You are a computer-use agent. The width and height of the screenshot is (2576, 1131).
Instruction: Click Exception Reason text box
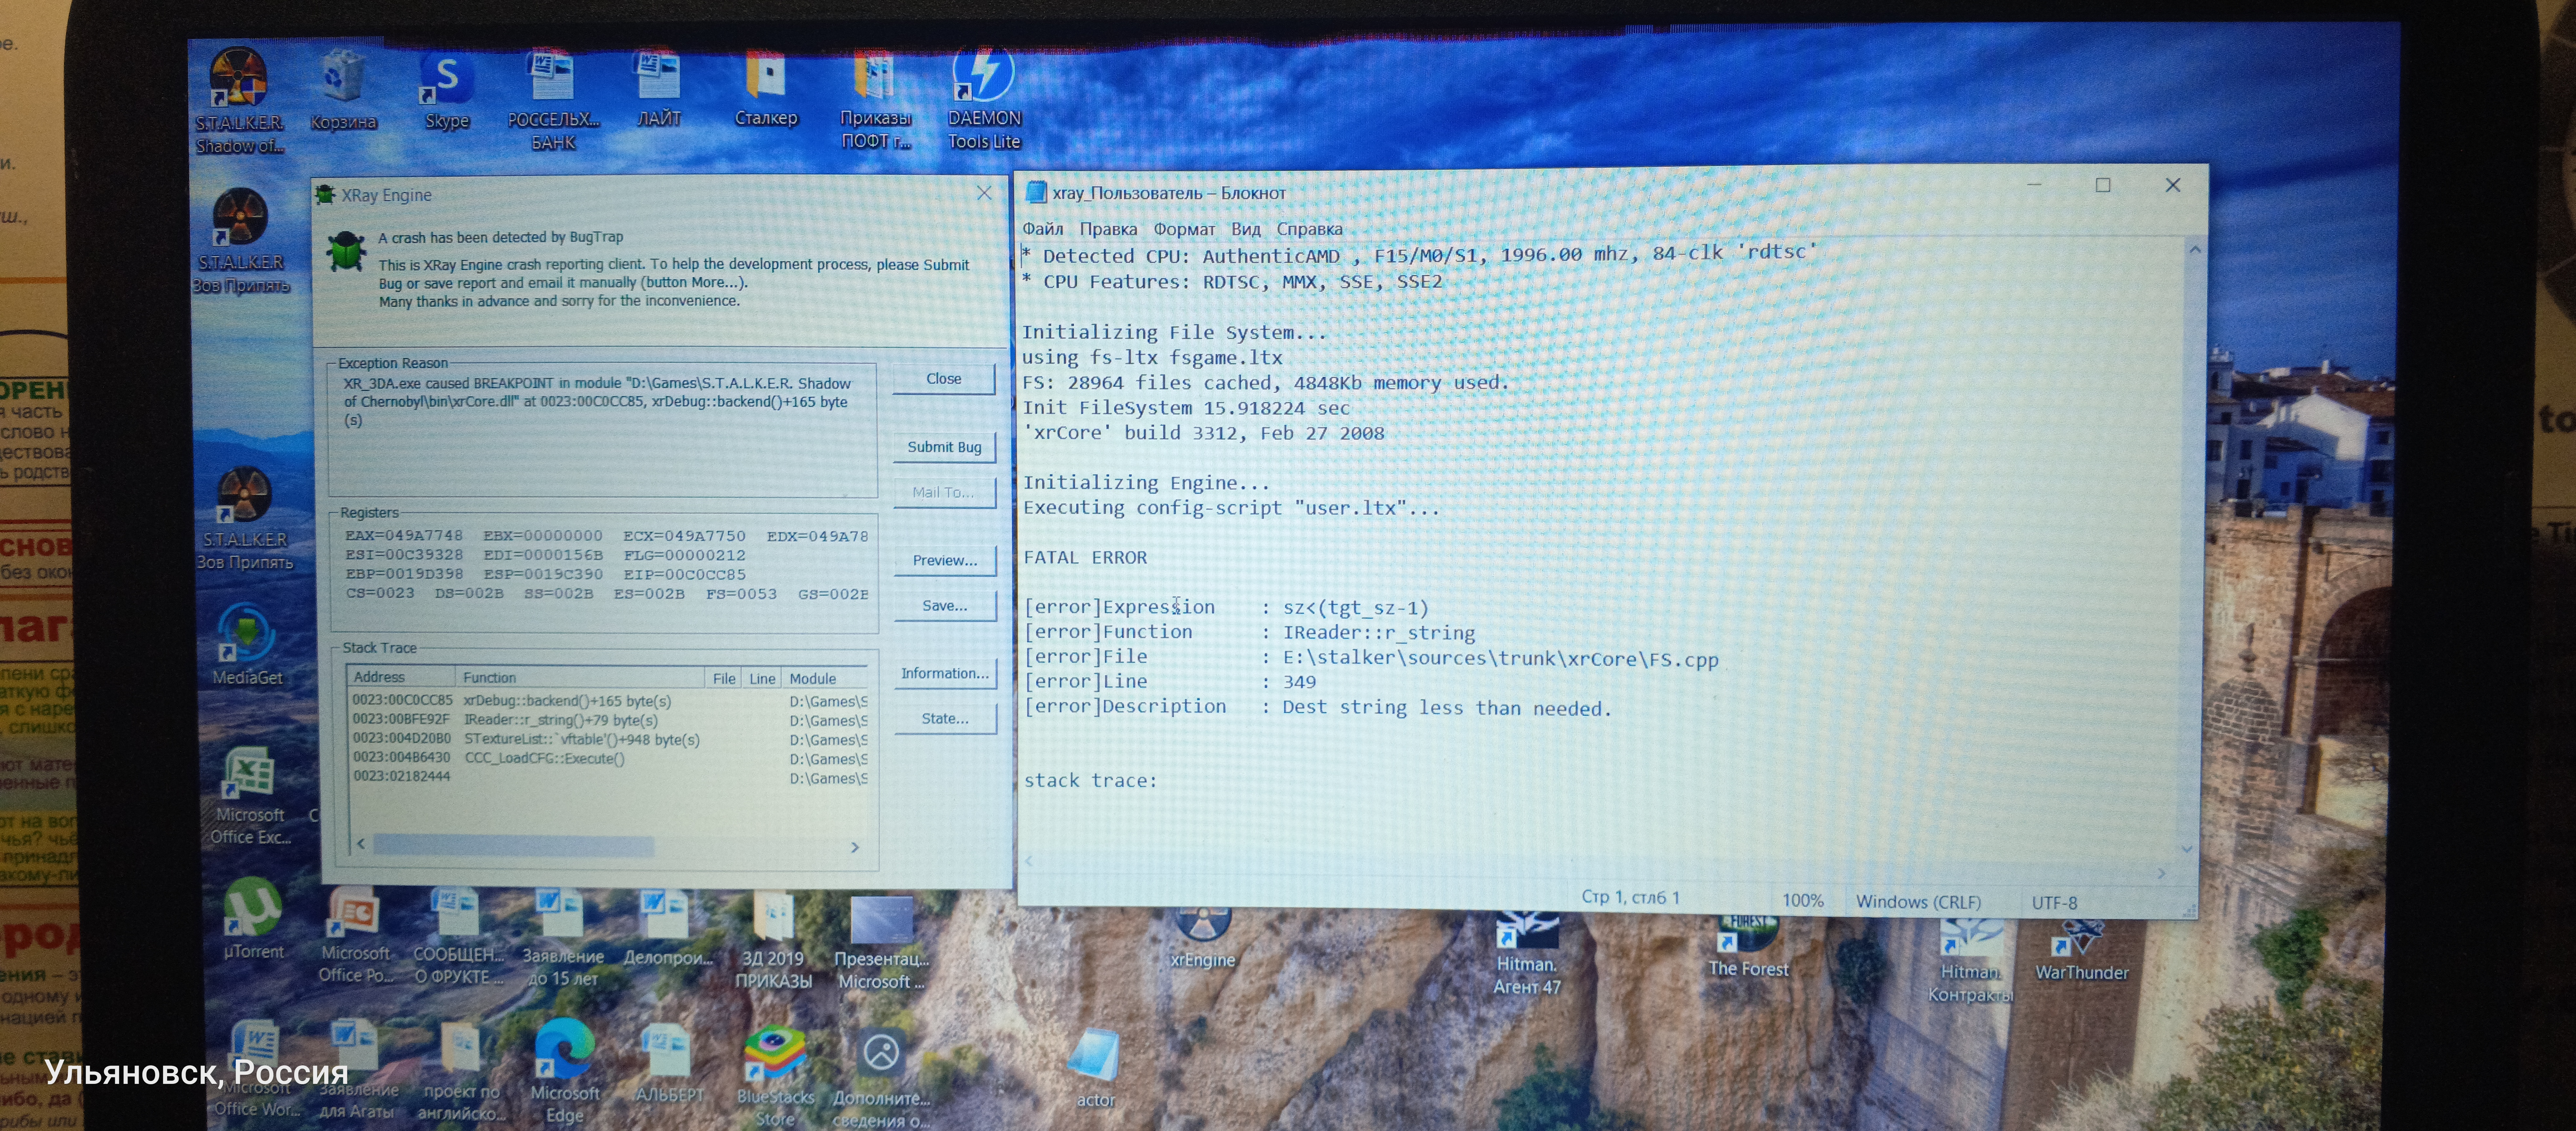click(x=603, y=432)
